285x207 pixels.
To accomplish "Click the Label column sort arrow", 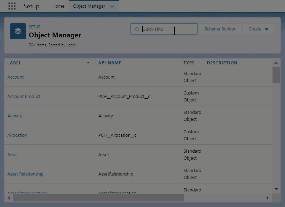I will click(x=88, y=63).
